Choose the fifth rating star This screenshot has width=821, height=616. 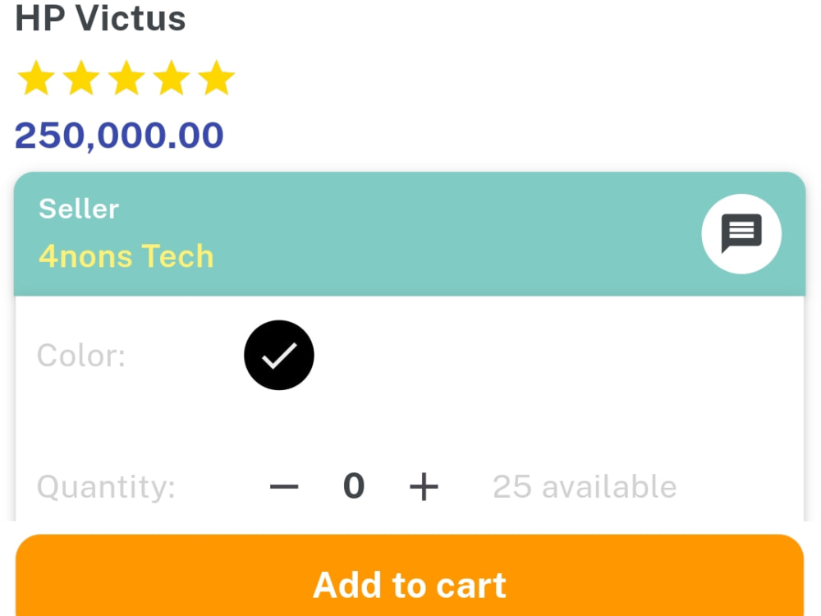216,77
